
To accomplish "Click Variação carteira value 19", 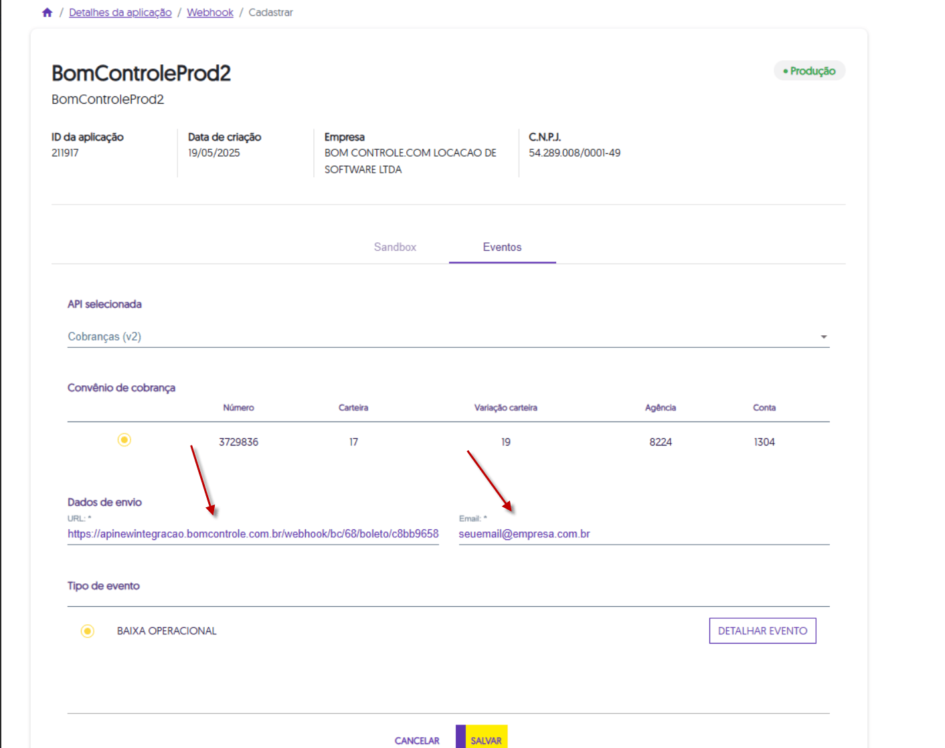I will click(x=506, y=442).
